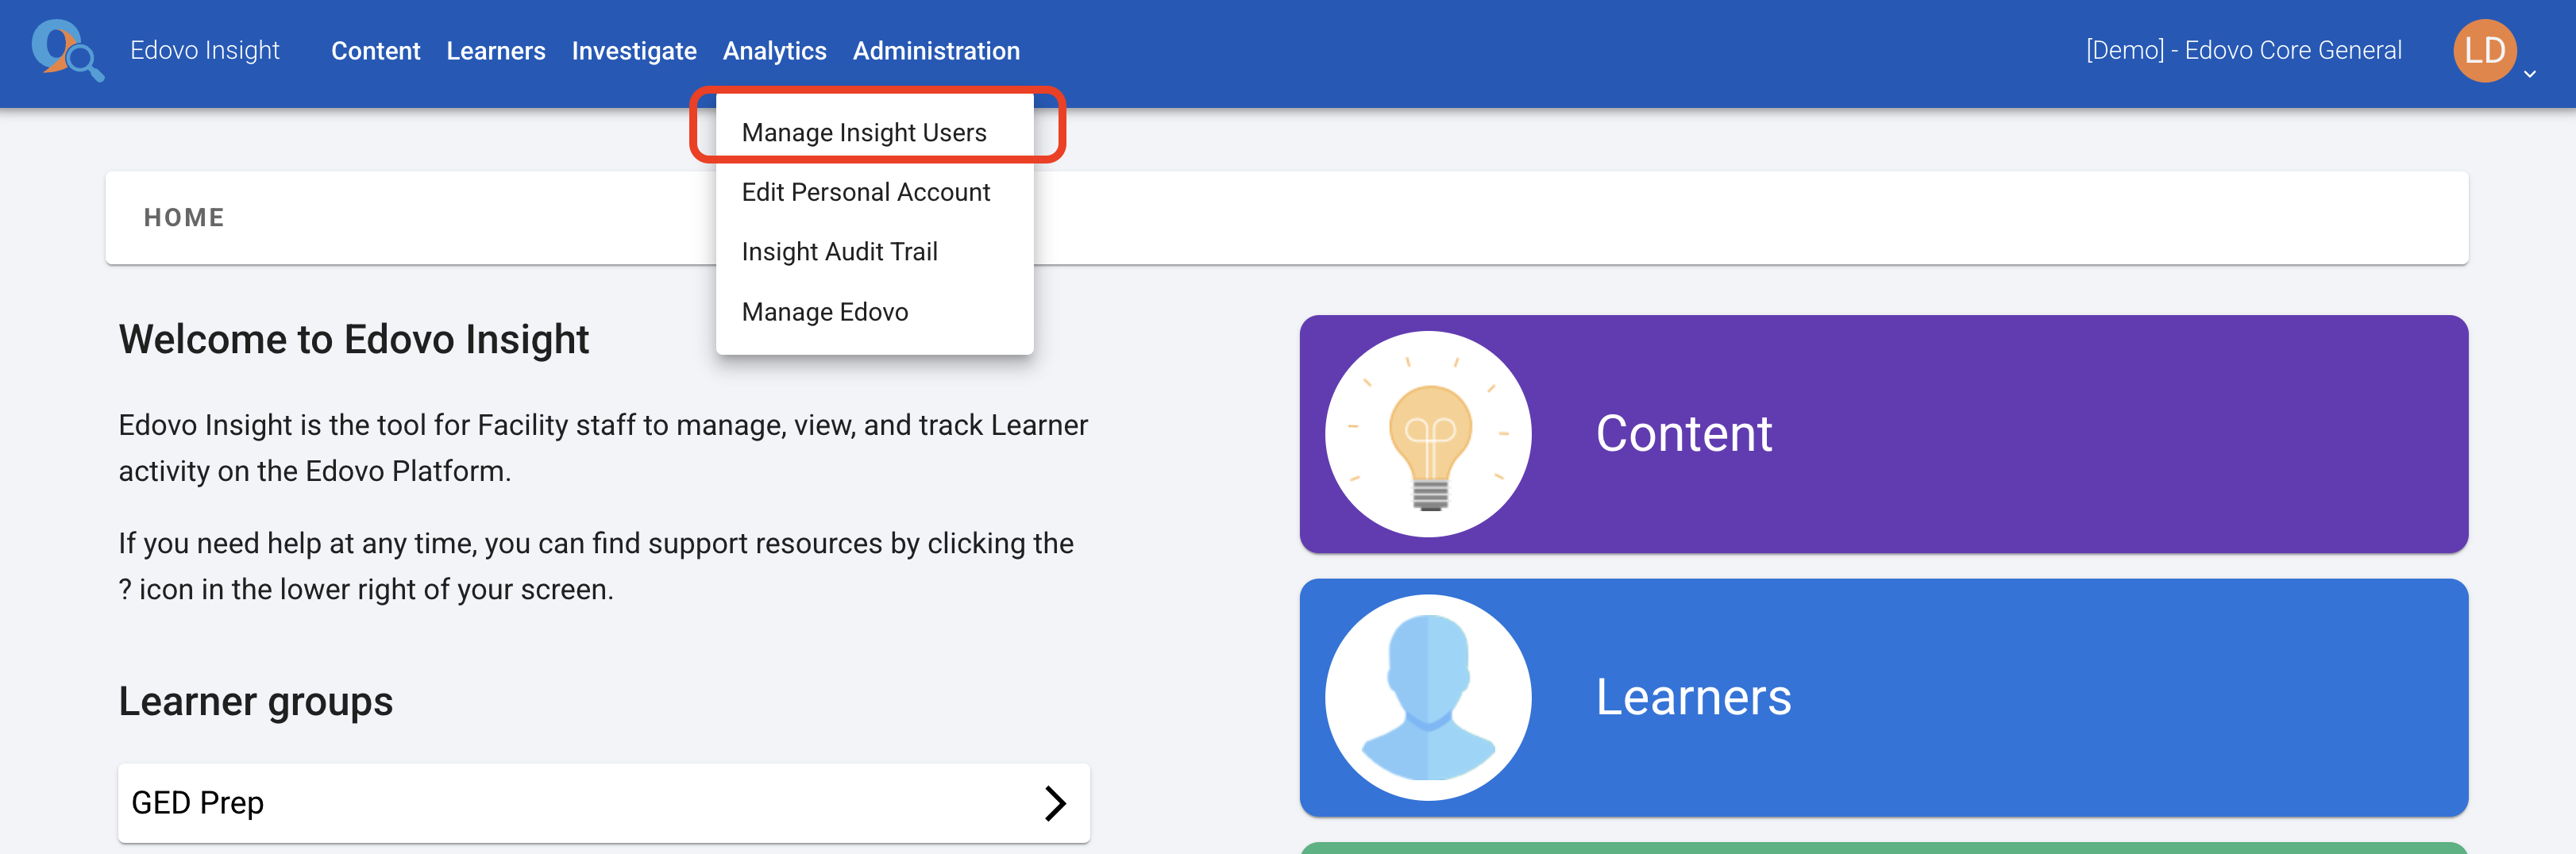This screenshot has width=2576, height=854.
Task: Click the GED Prep chevron arrow
Action: point(1055,803)
